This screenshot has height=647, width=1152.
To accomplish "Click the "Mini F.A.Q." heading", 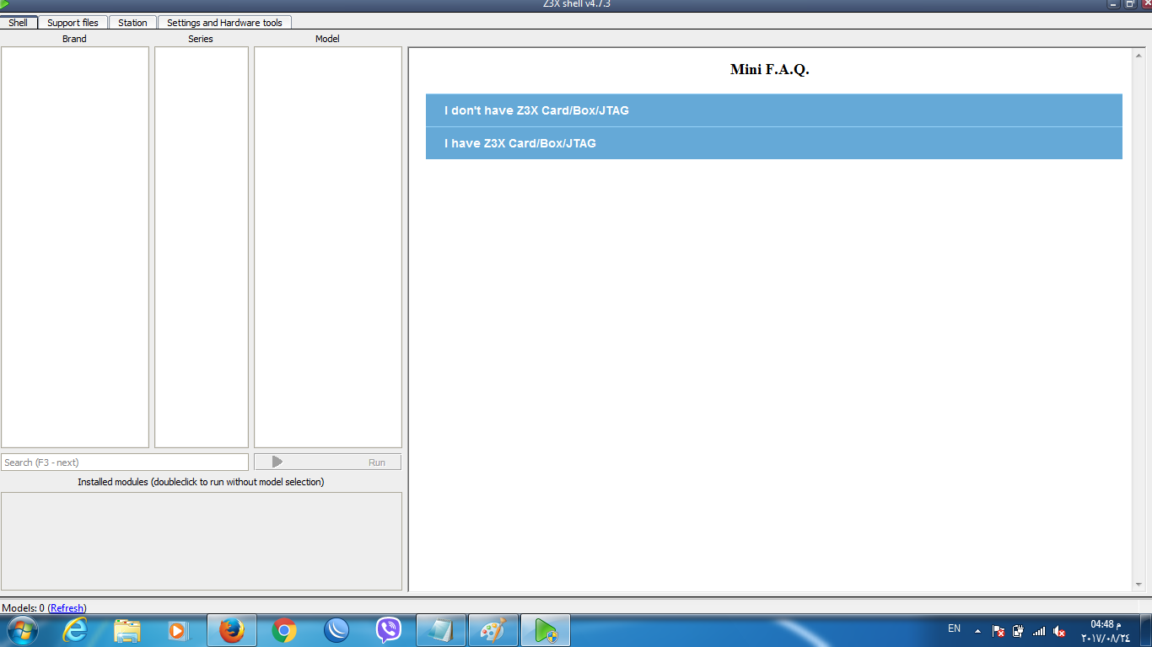I will pos(770,69).
